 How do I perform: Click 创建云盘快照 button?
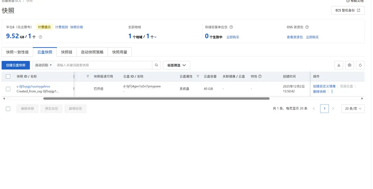coord(16,65)
